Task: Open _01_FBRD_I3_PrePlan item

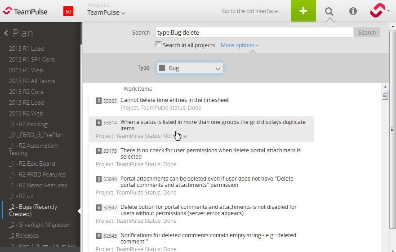Action: (36, 135)
